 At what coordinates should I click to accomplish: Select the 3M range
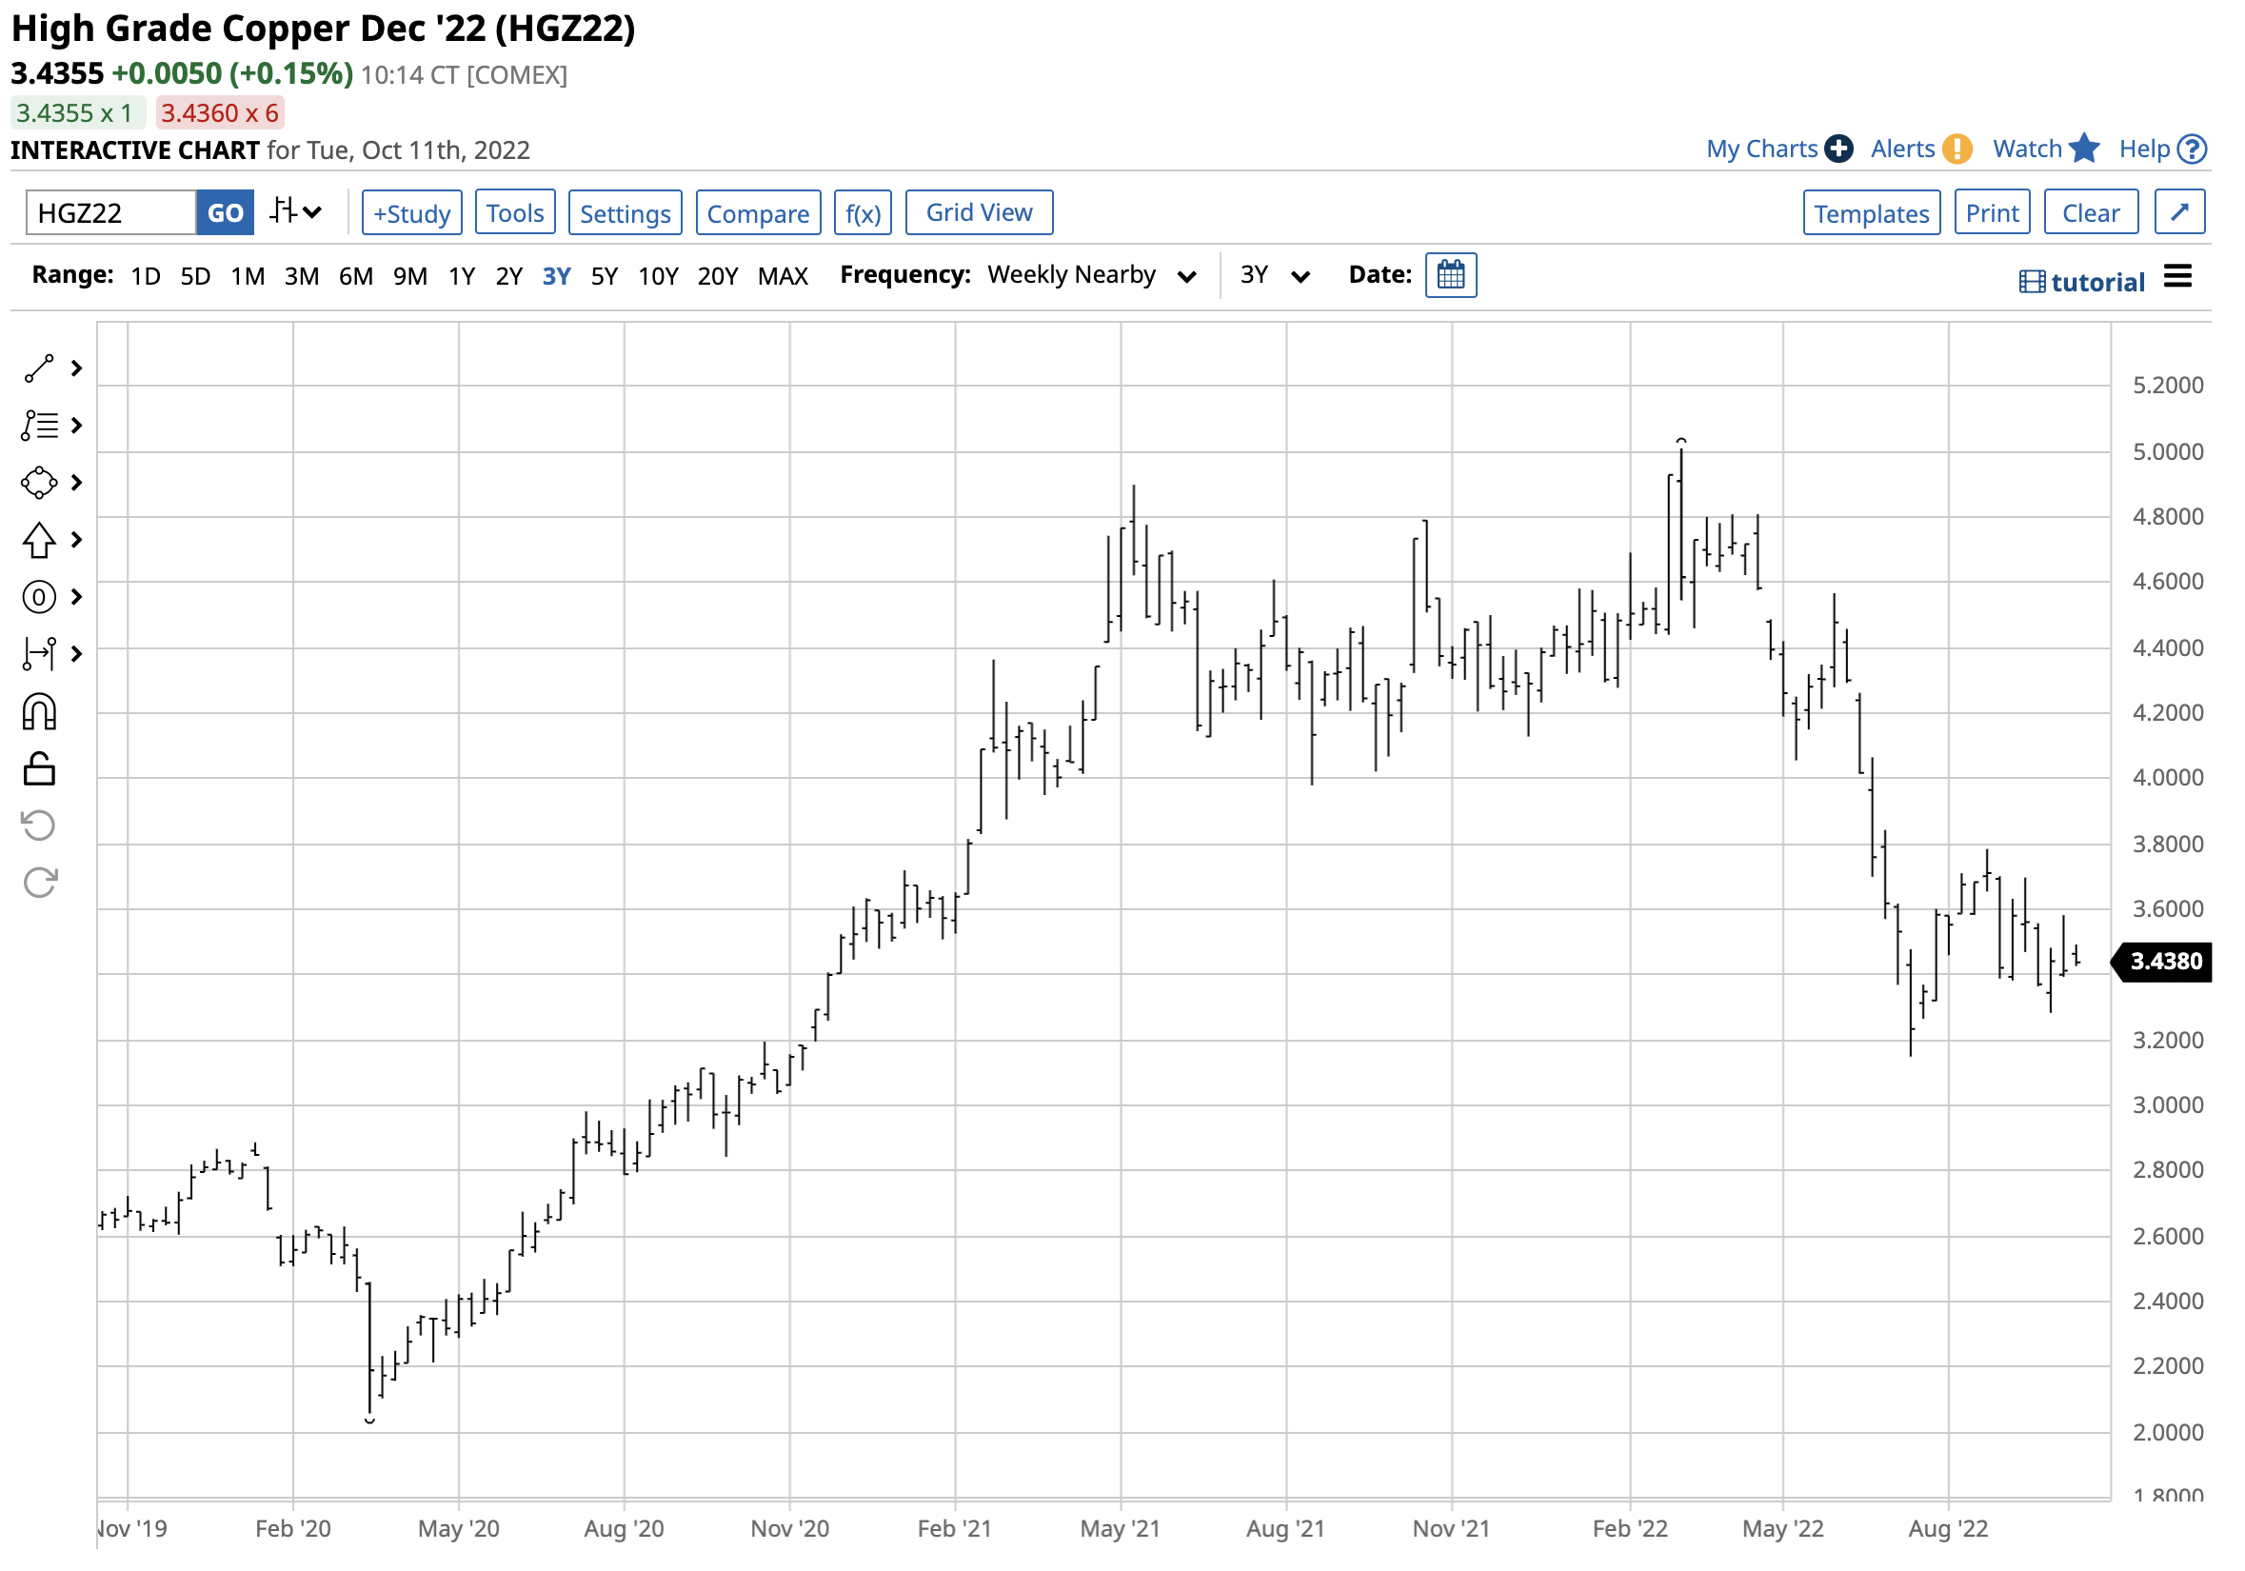coord(301,276)
